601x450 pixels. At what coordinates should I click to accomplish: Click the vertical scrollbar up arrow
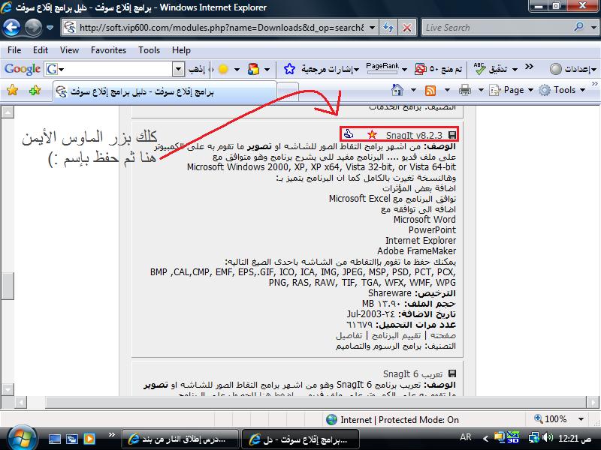8,112
